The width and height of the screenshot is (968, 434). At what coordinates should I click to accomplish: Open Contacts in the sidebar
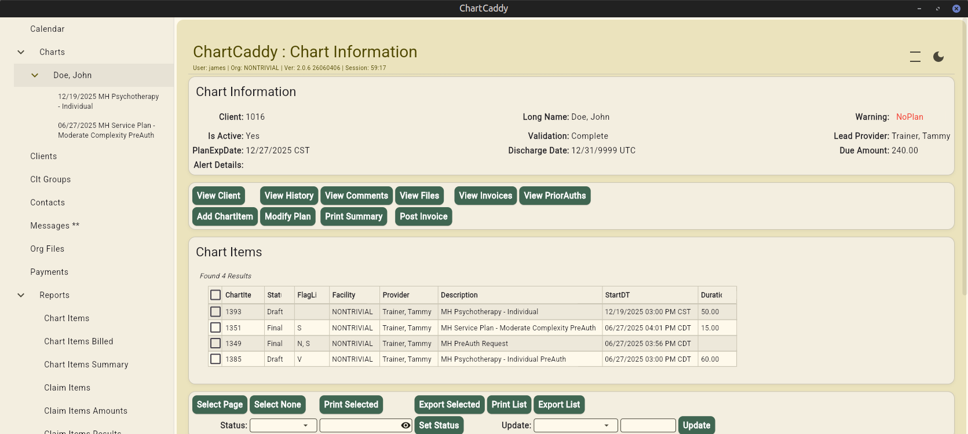pyautogui.click(x=48, y=203)
